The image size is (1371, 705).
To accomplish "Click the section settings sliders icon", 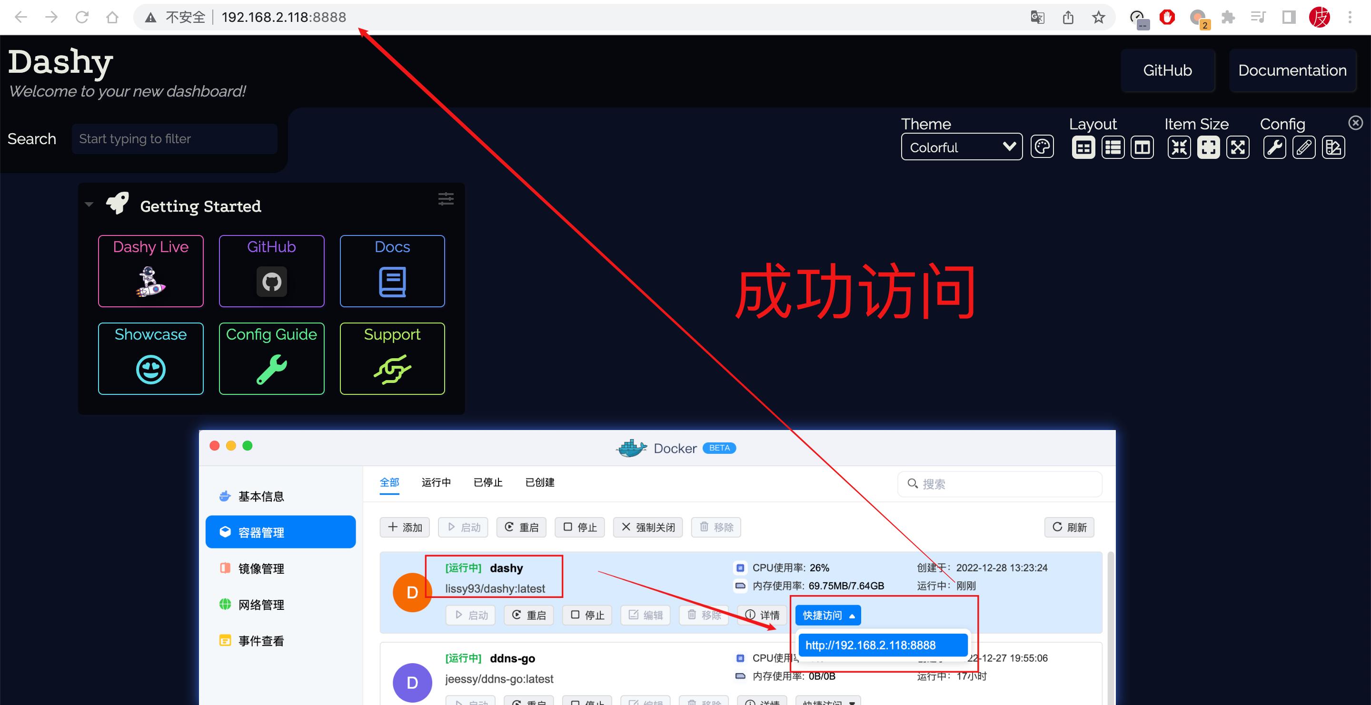I will coord(446,199).
